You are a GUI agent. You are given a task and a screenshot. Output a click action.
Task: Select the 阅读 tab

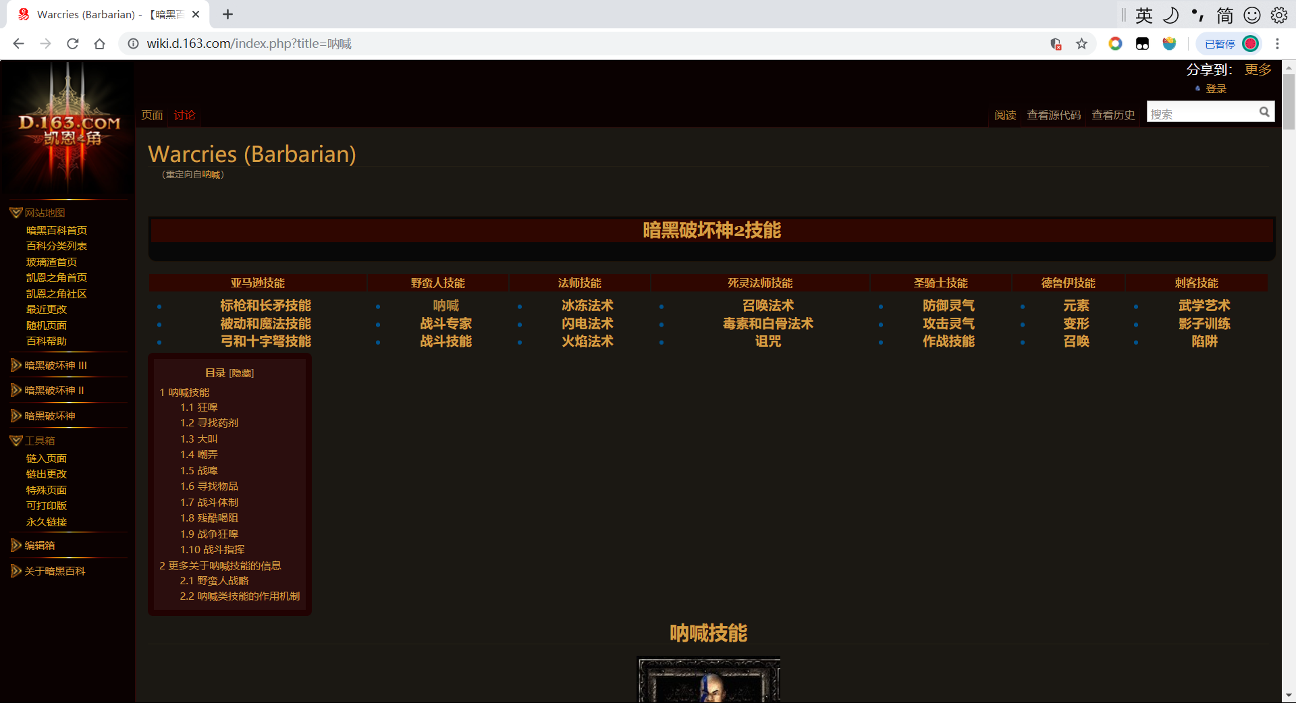[1005, 115]
